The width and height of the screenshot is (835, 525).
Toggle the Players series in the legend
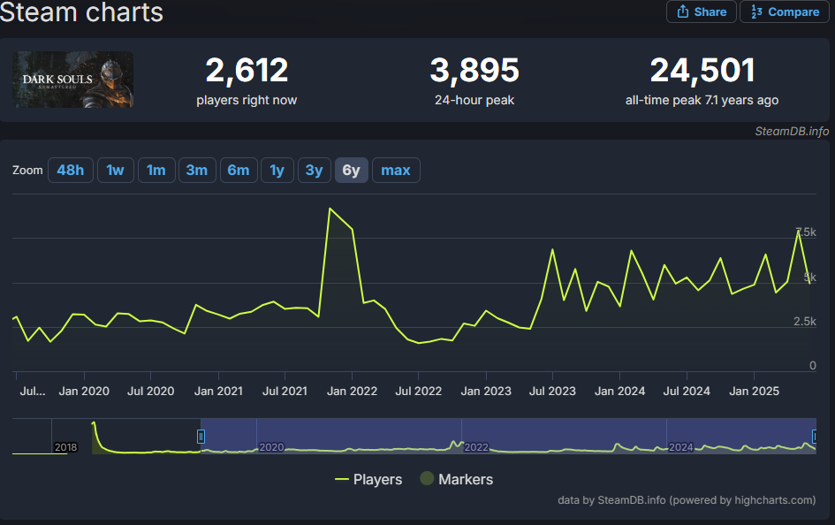(368, 479)
